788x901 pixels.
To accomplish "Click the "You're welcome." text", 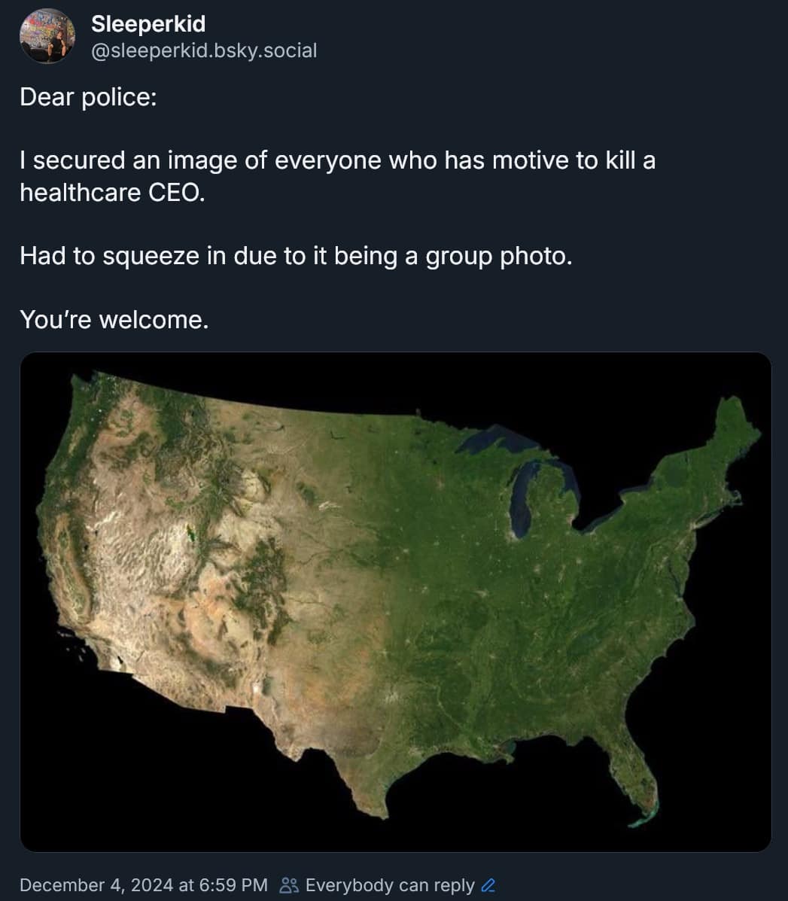I will click(114, 320).
